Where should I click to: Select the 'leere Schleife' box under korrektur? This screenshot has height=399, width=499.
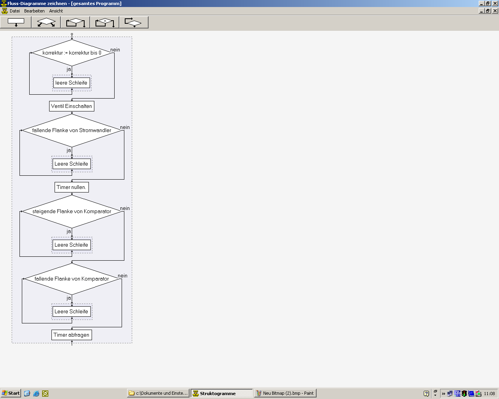(x=72, y=83)
